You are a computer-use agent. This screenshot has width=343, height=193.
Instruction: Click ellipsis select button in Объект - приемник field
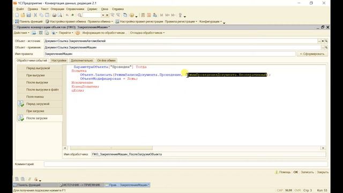coord(323,47)
